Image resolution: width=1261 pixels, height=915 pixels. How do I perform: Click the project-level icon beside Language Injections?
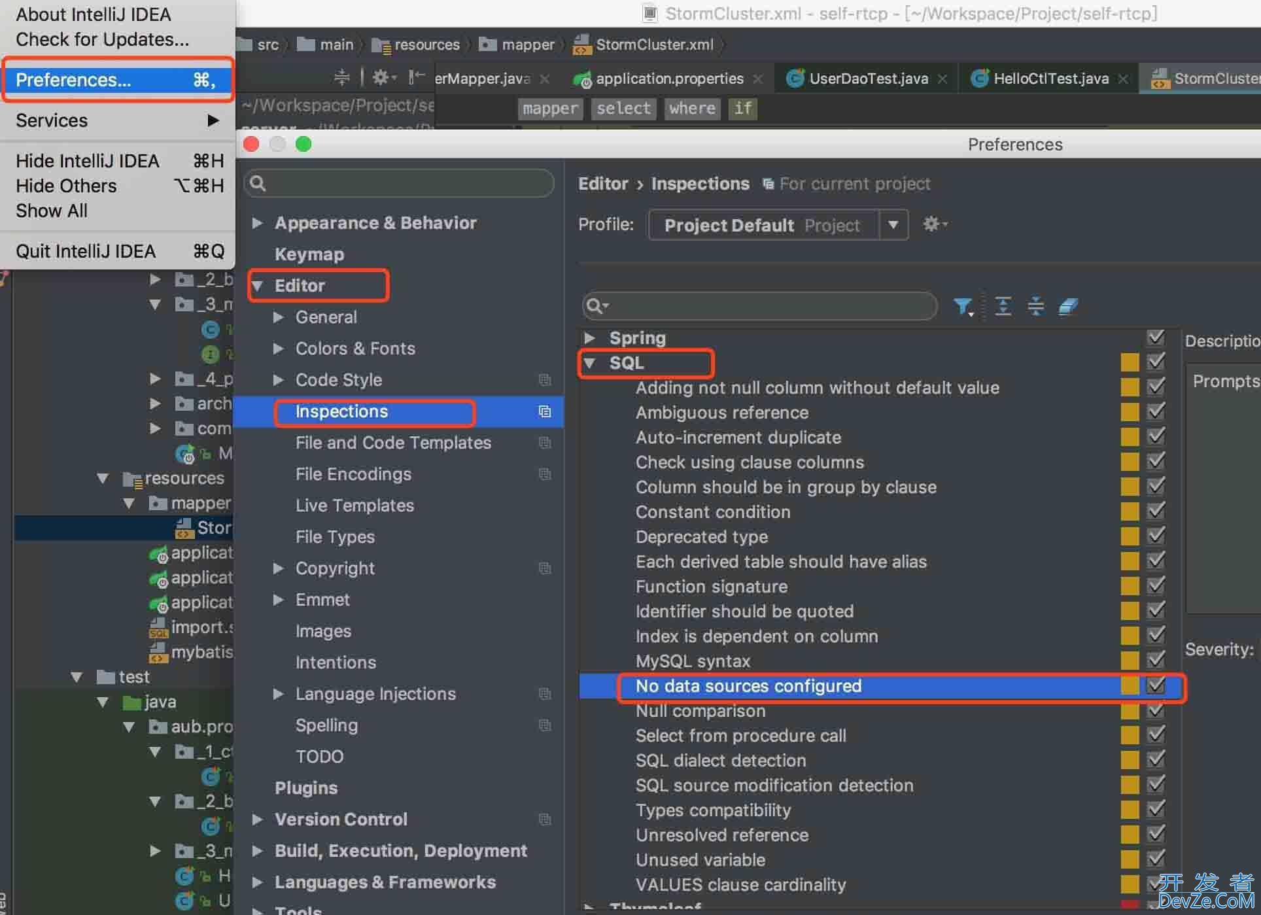click(544, 694)
